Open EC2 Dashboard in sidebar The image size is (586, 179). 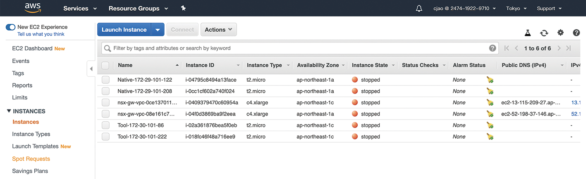[32, 48]
